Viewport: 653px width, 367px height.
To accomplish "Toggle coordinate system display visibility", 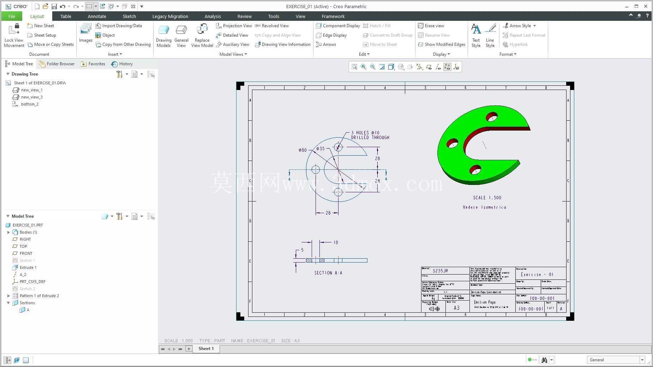I will tap(456, 67).
